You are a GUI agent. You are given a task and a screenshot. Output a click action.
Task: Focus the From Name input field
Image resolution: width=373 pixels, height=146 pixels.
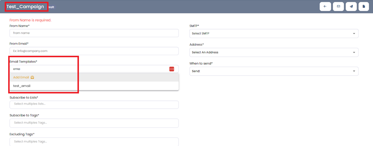coord(94,33)
